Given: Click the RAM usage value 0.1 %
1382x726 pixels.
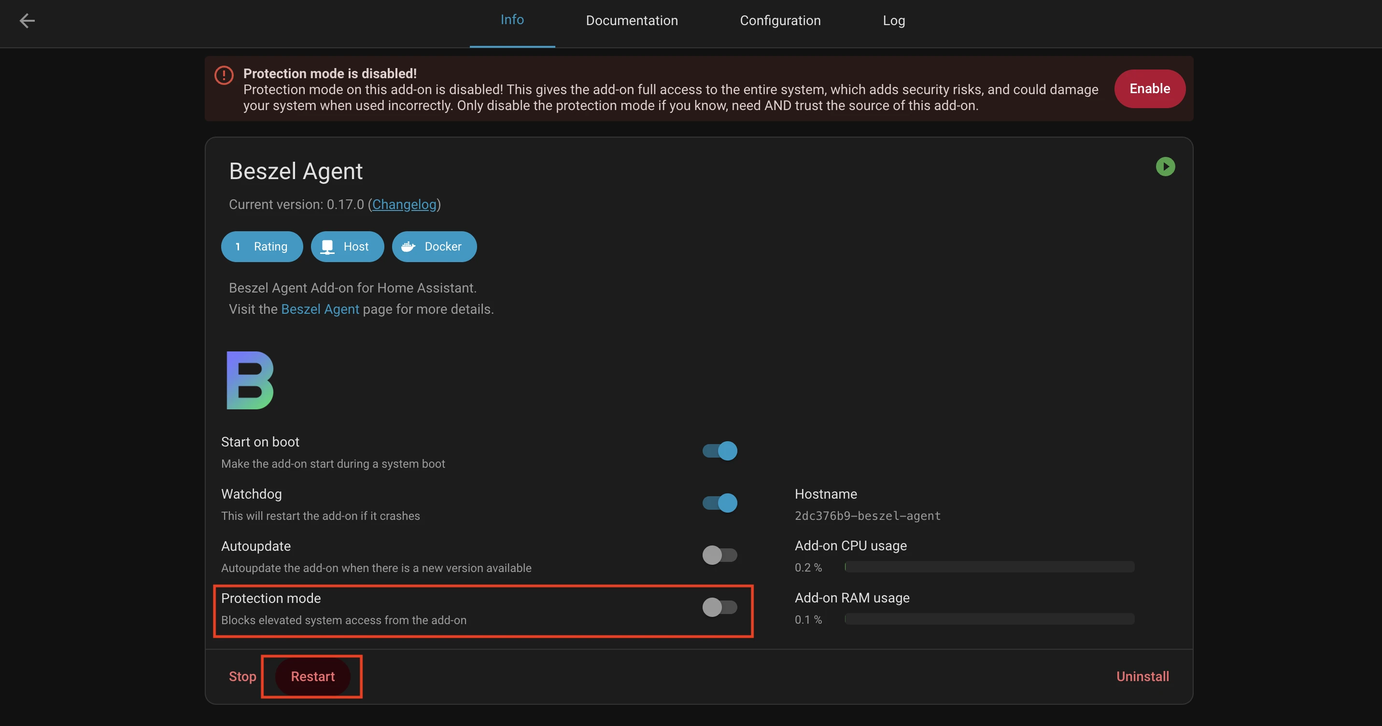Looking at the screenshot, I should 808,619.
